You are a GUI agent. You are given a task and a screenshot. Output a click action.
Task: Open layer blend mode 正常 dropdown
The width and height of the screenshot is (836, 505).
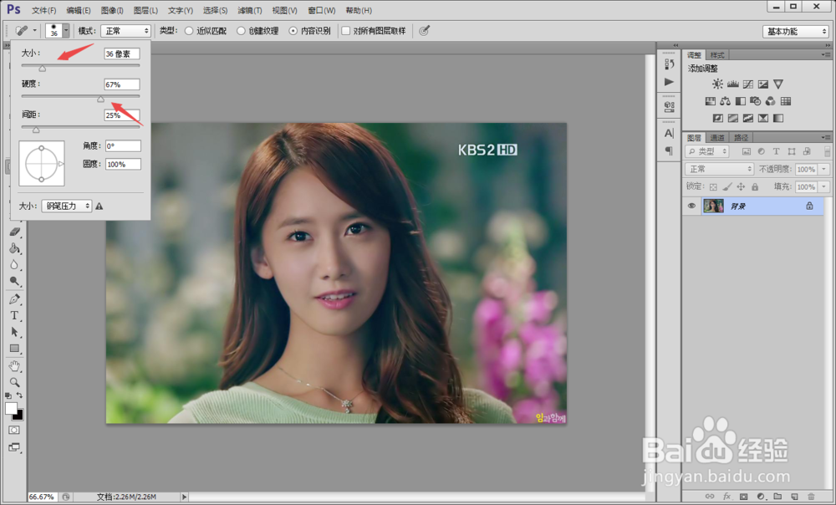[719, 169]
